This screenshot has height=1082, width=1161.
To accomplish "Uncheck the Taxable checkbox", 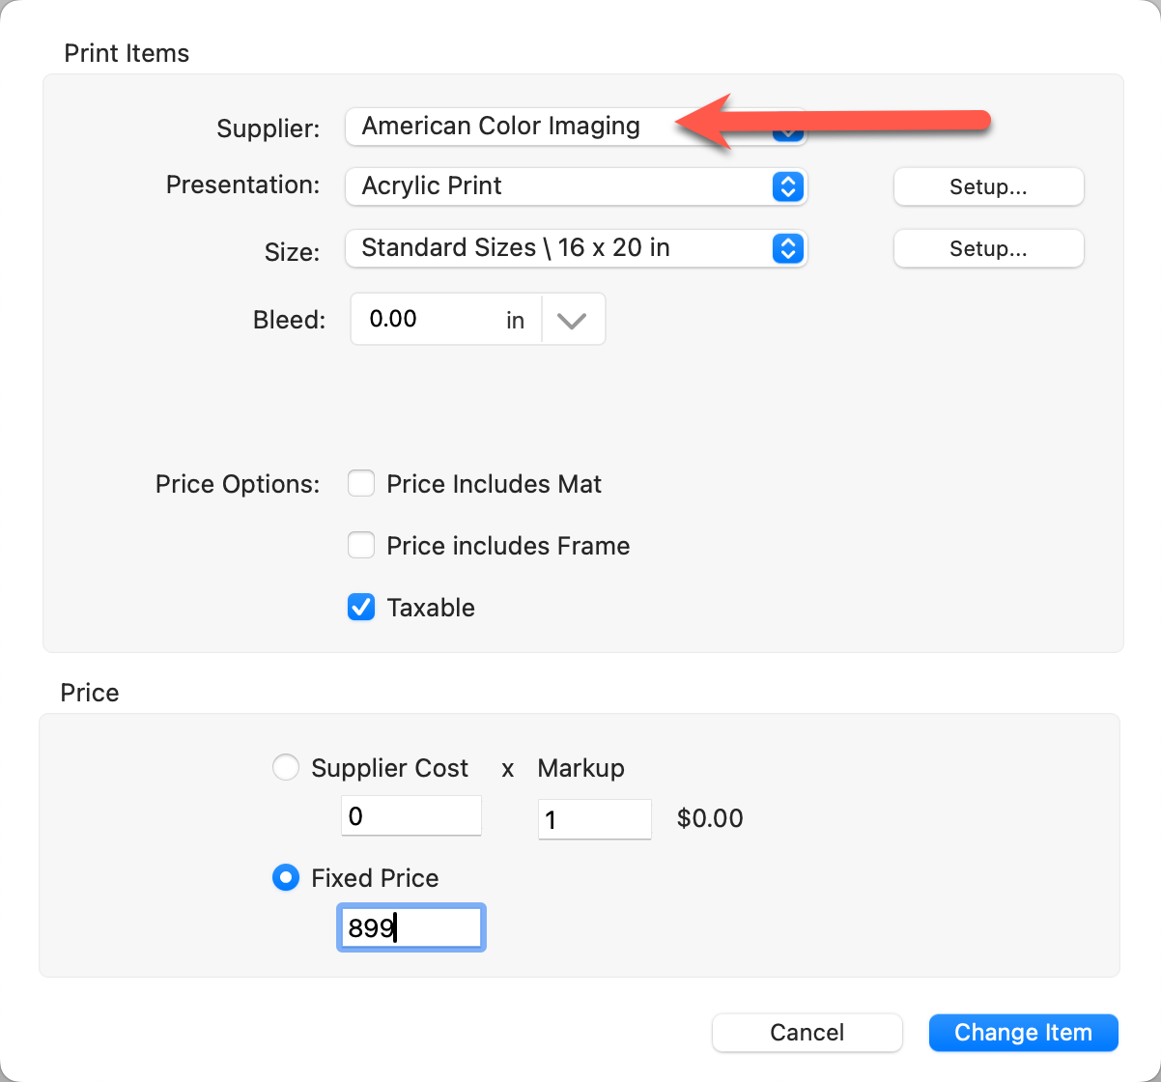I will tap(361, 608).
